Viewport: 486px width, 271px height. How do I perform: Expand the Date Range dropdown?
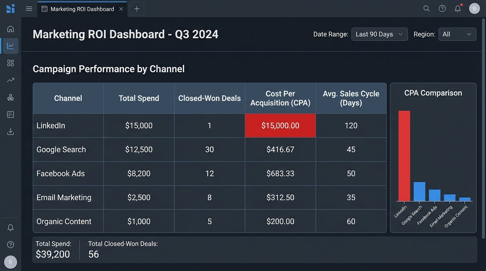pyautogui.click(x=379, y=34)
